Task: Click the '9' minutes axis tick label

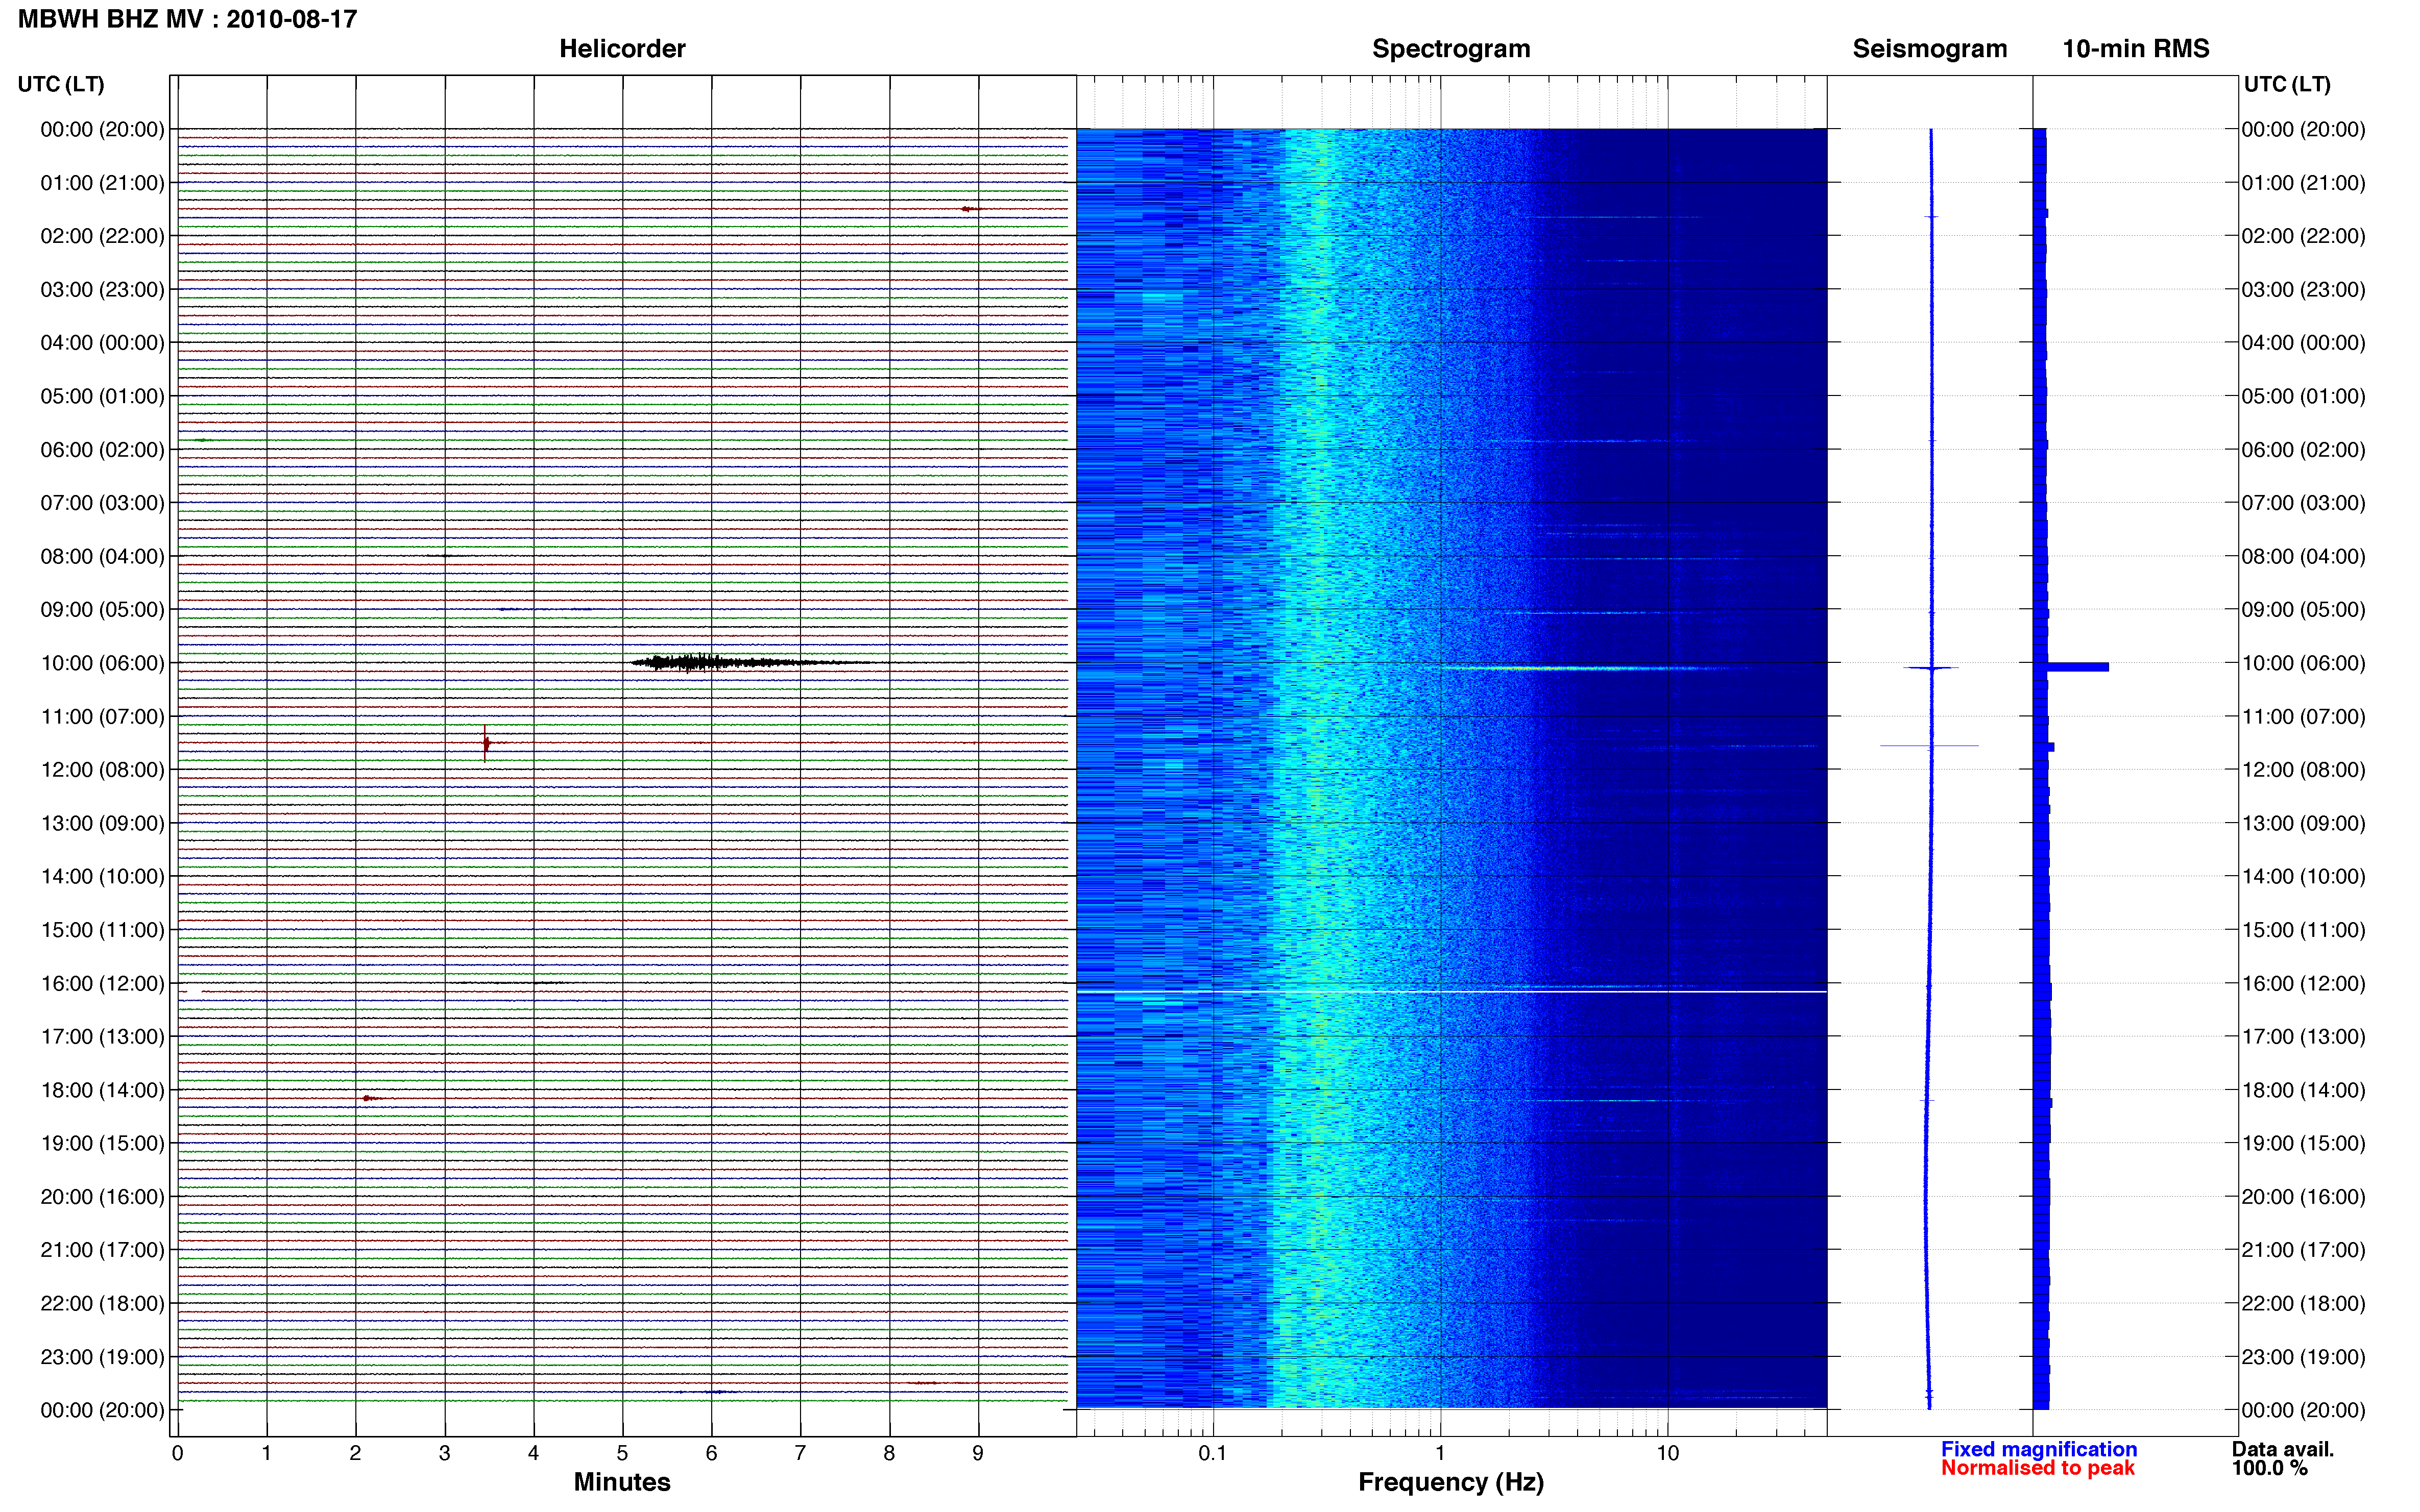Action: pyautogui.click(x=978, y=1453)
